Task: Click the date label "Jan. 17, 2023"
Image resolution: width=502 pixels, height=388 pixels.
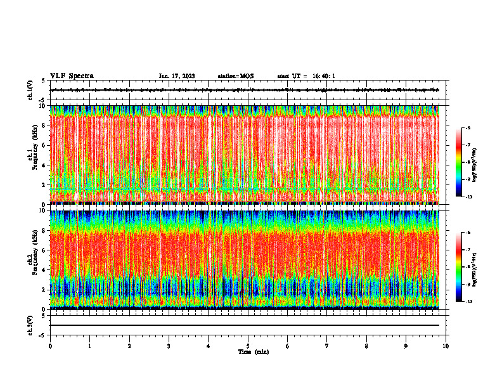Action: [177, 76]
